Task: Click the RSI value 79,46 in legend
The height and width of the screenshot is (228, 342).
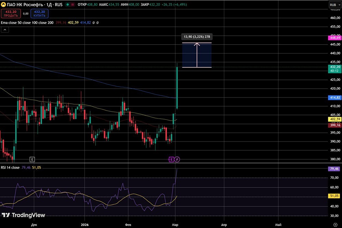Action: [26, 167]
